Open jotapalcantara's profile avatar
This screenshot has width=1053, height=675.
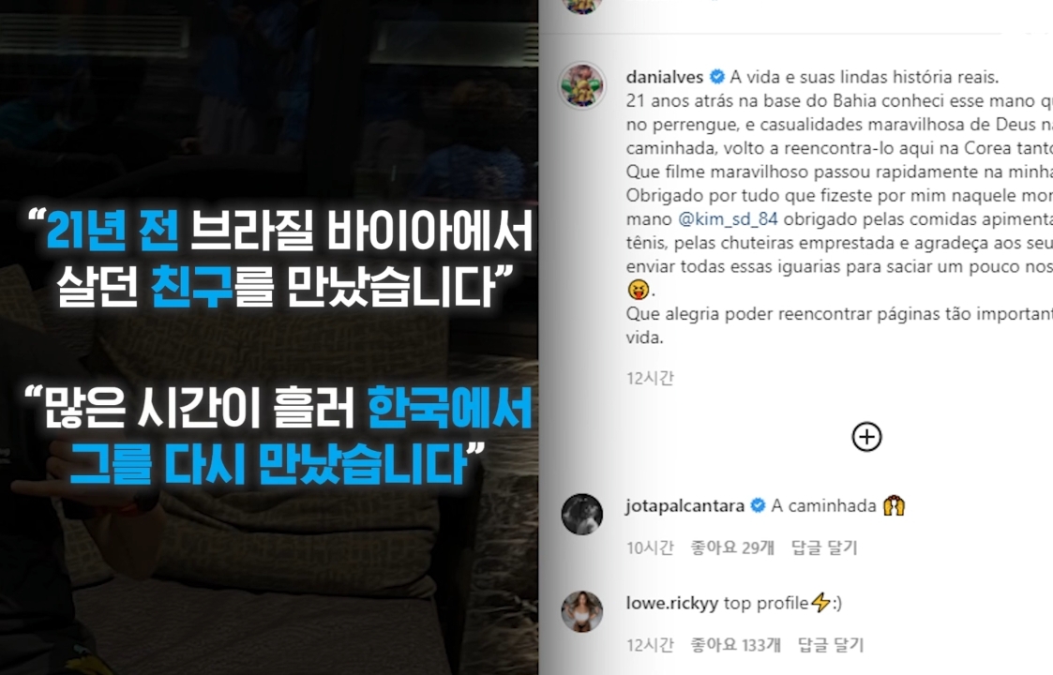tap(581, 515)
